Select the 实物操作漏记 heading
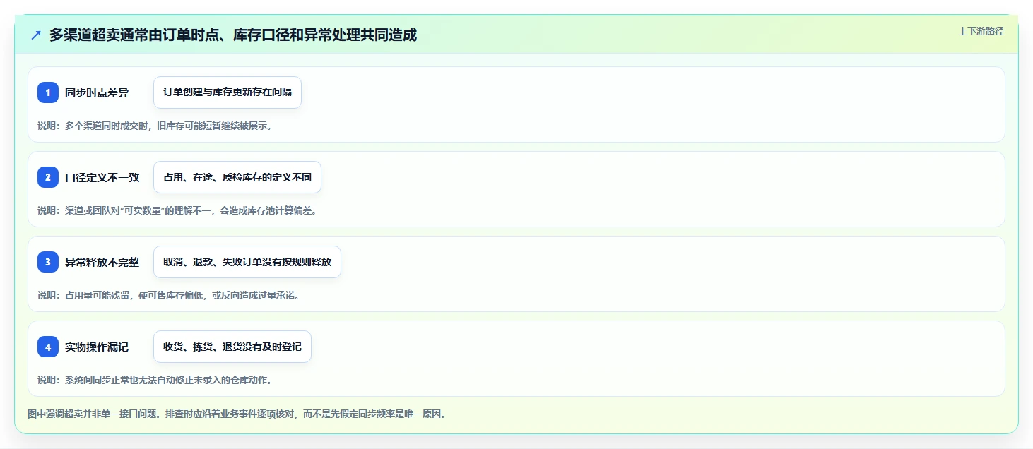 [97, 347]
